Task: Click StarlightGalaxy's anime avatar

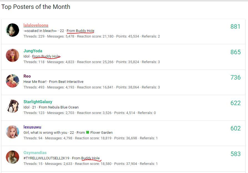Action: coord(12,106)
